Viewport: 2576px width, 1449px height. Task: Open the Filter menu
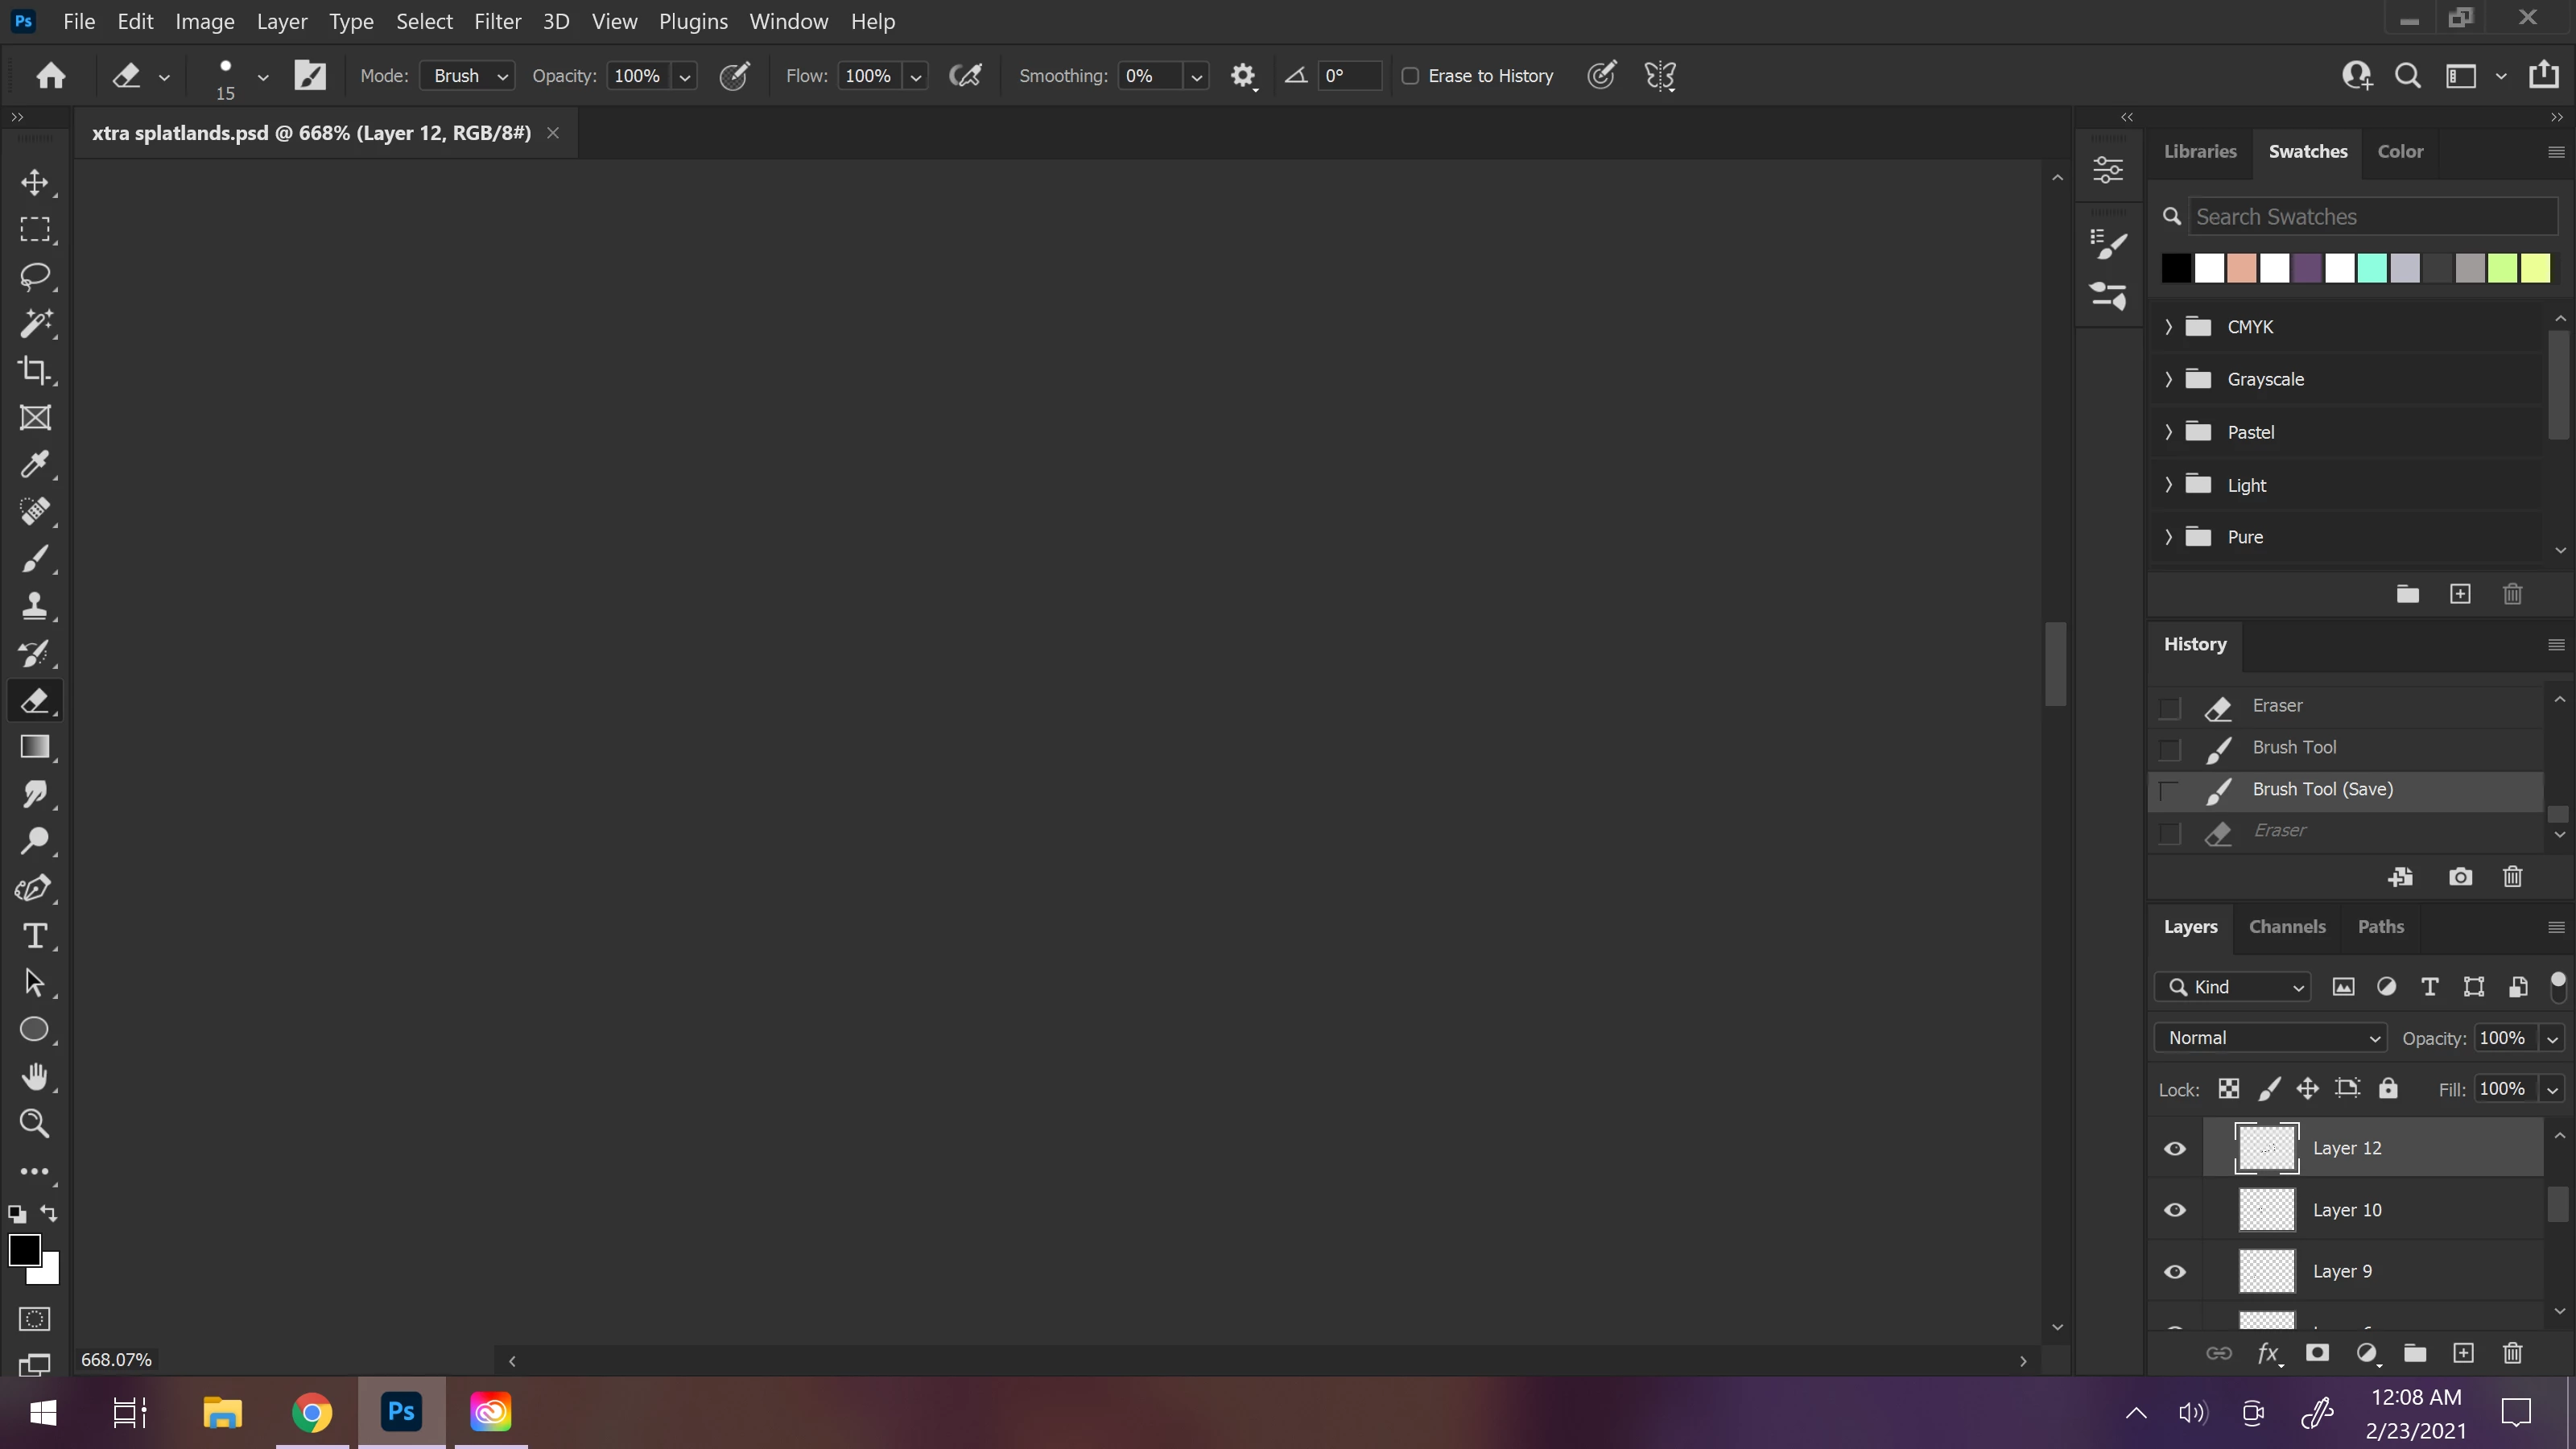click(x=497, y=21)
